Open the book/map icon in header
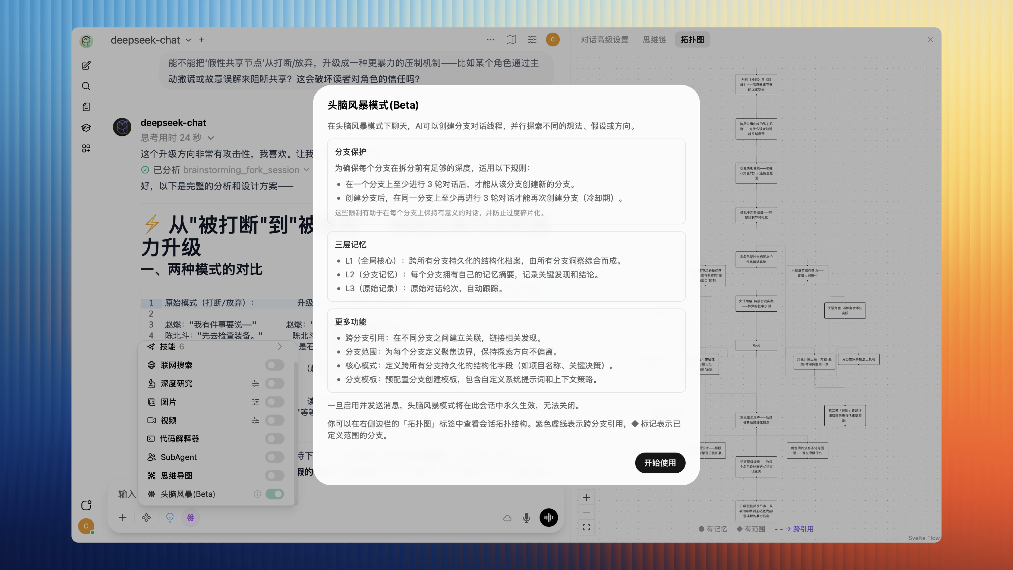The height and width of the screenshot is (570, 1013). 511,39
